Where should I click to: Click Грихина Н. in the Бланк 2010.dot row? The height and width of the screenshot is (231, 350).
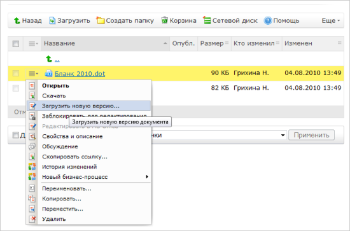251,73
